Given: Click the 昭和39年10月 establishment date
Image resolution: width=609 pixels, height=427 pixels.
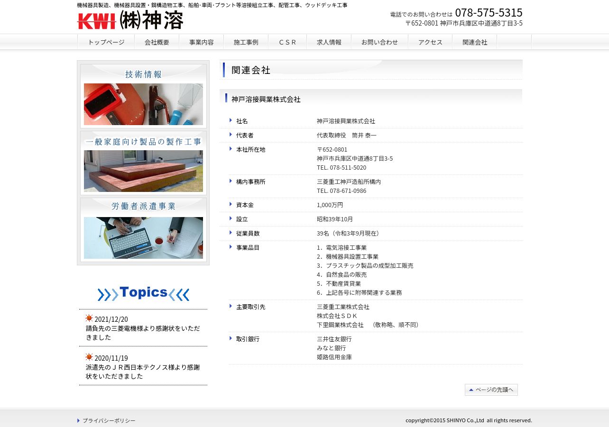Looking at the screenshot, I should (x=335, y=219).
